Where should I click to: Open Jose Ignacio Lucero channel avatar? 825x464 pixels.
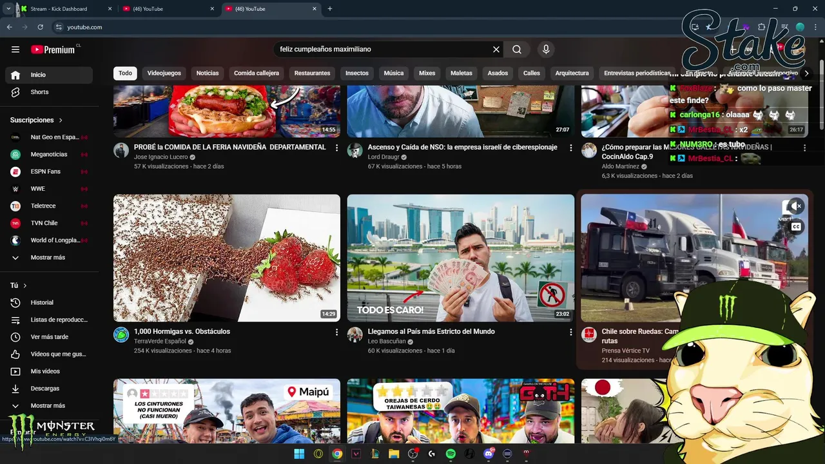121,150
